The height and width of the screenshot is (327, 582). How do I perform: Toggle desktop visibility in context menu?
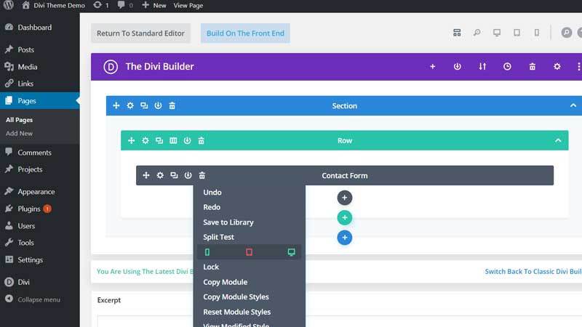(x=292, y=252)
